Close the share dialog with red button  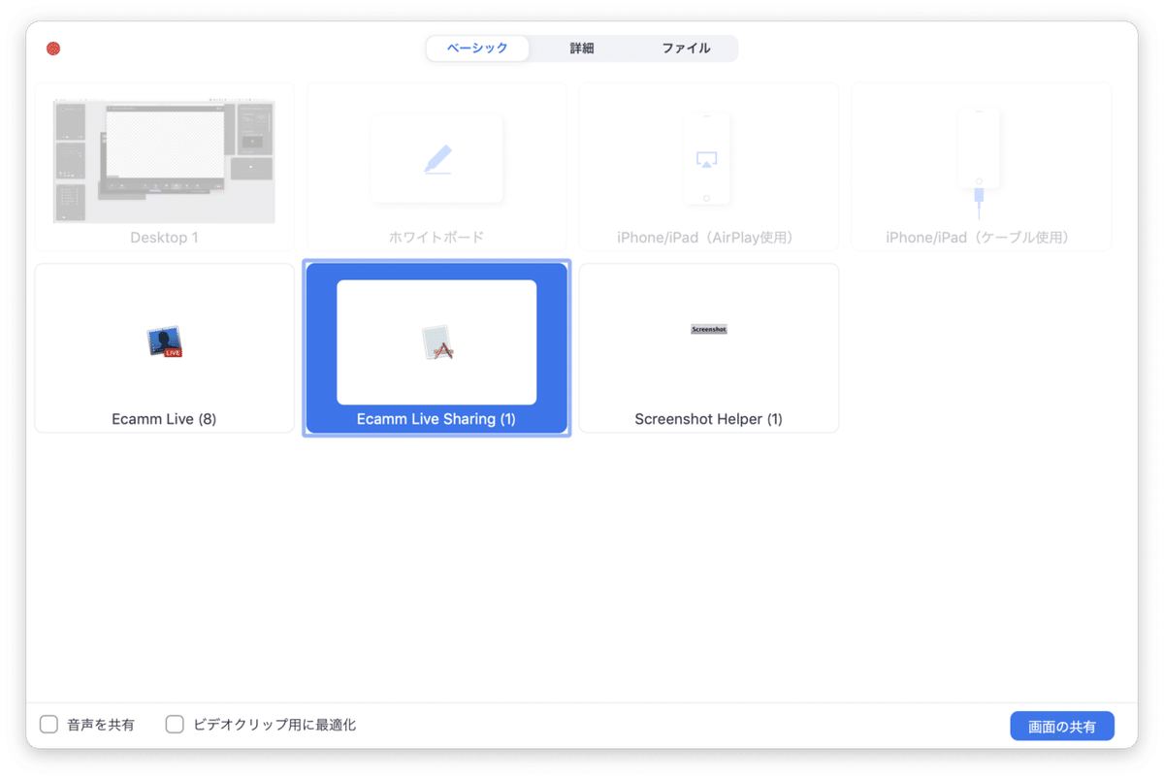click(53, 49)
